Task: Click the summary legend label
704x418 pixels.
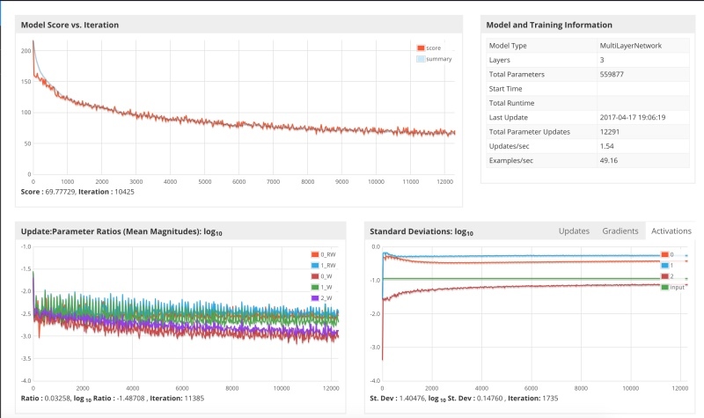Action: tap(438, 59)
